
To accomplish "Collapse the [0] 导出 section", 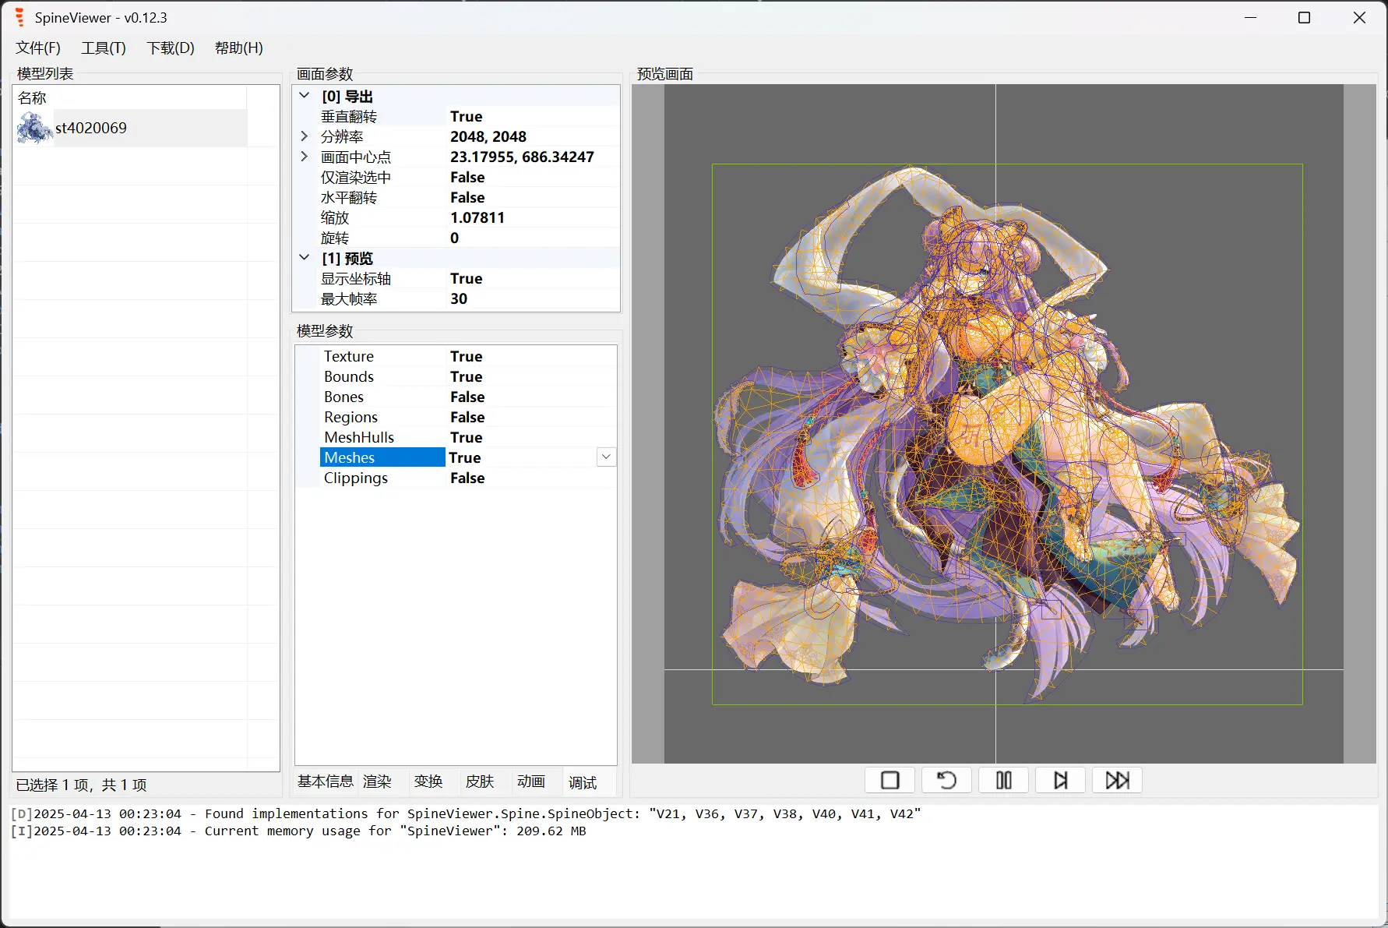I will (305, 96).
